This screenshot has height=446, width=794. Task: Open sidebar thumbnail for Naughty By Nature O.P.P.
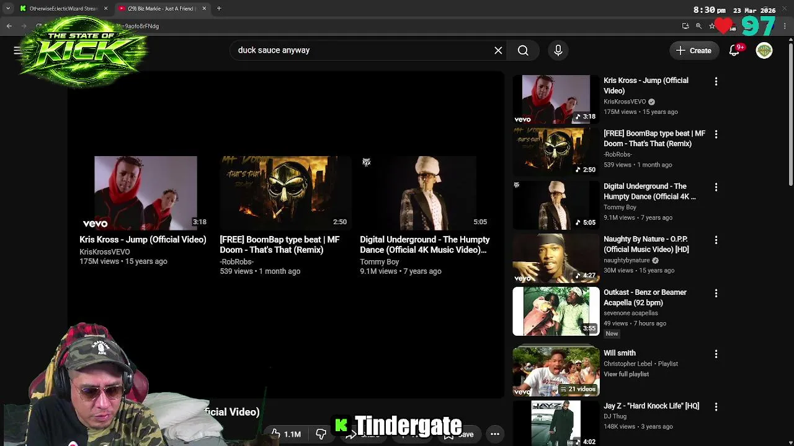[556, 258]
